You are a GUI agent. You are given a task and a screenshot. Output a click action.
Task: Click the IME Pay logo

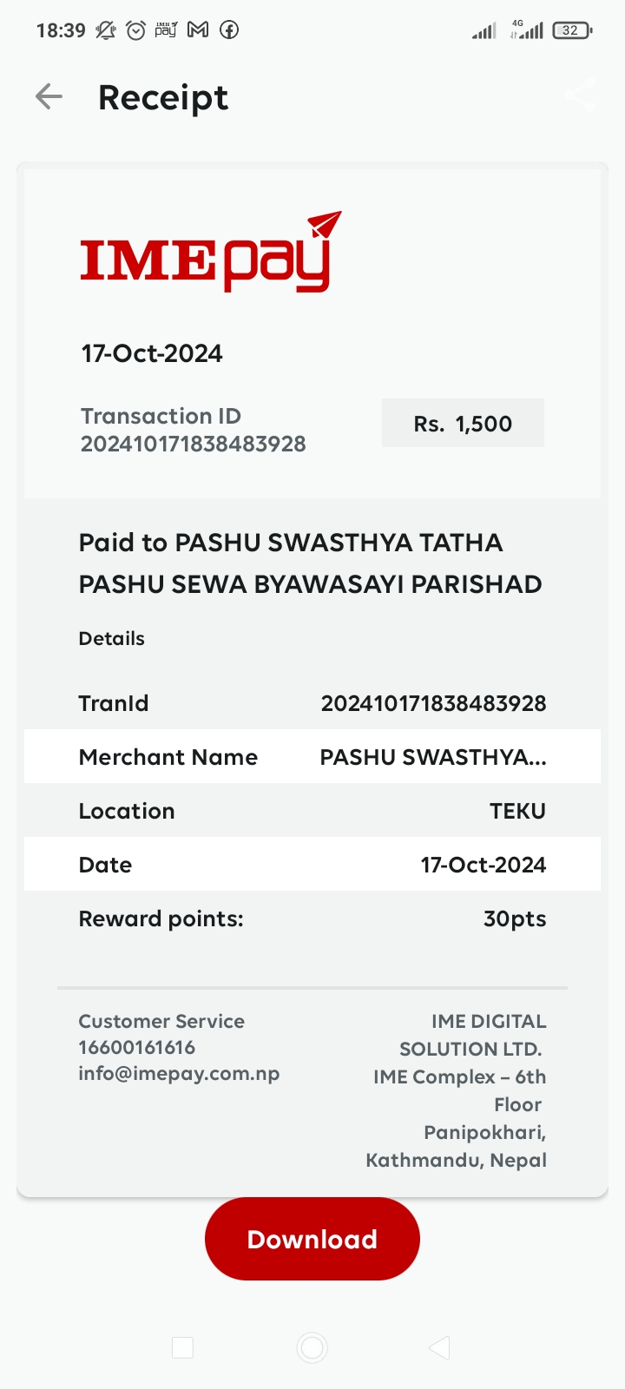211,253
